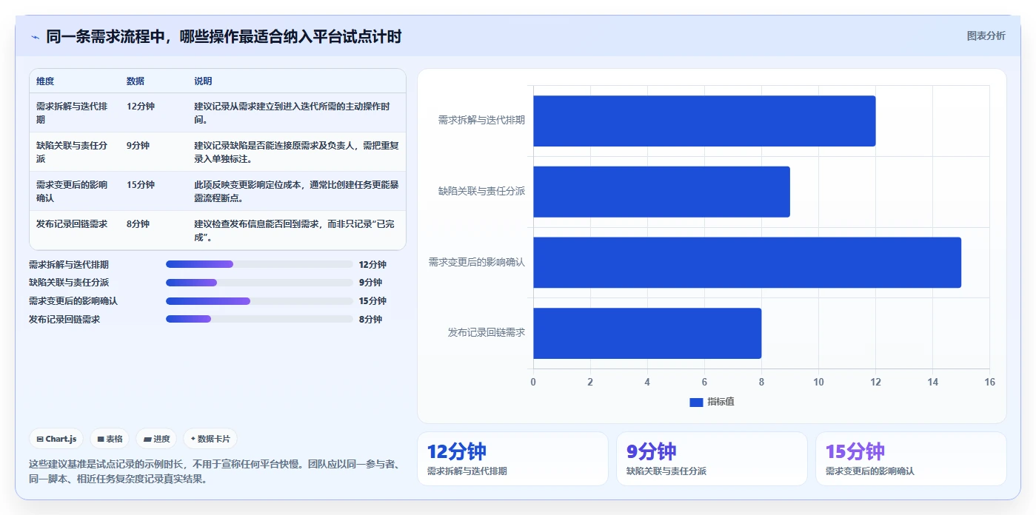Select the 进度 chip

(x=157, y=439)
